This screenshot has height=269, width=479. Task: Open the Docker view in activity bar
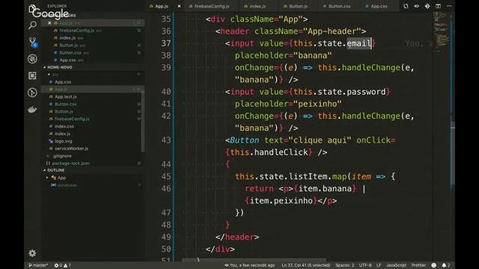click(x=32, y=110)
